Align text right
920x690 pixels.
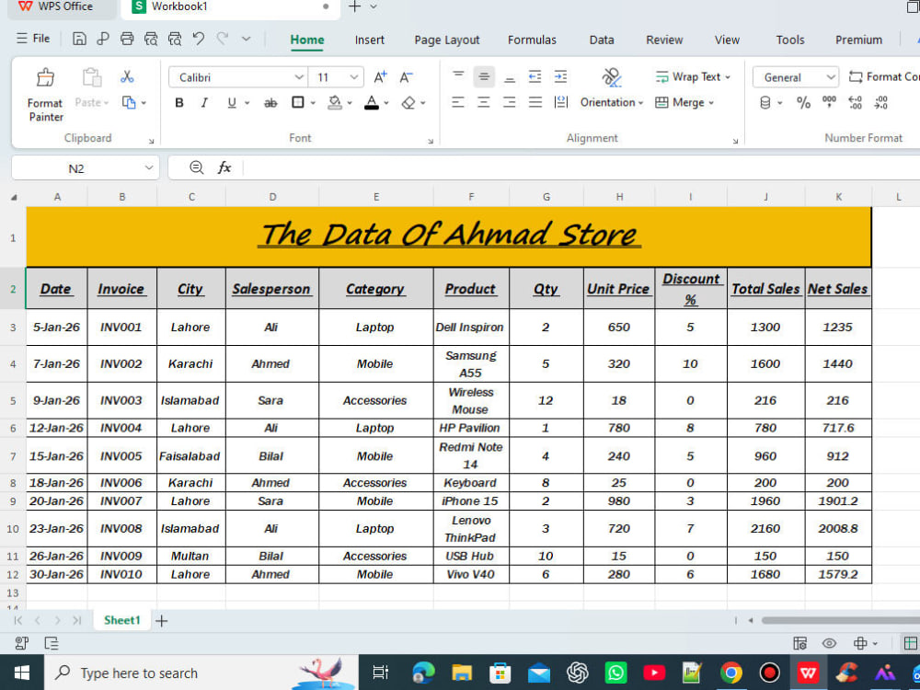click(x=510, y=103)
